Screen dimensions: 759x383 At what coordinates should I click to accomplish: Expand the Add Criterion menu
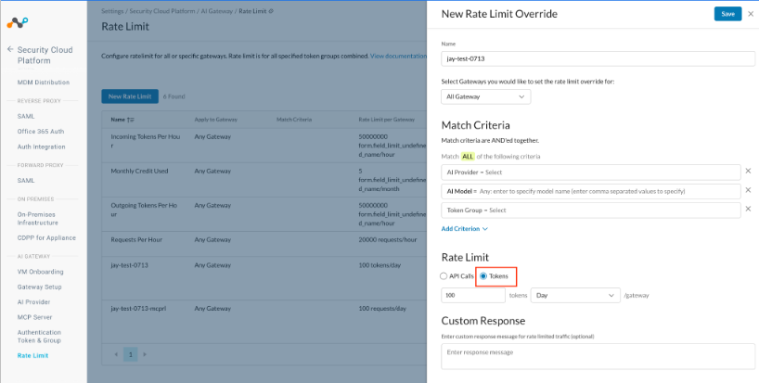(465, 229)
